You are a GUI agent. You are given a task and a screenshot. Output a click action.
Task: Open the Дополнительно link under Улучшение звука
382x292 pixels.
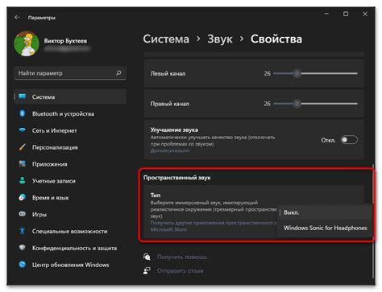170,150
